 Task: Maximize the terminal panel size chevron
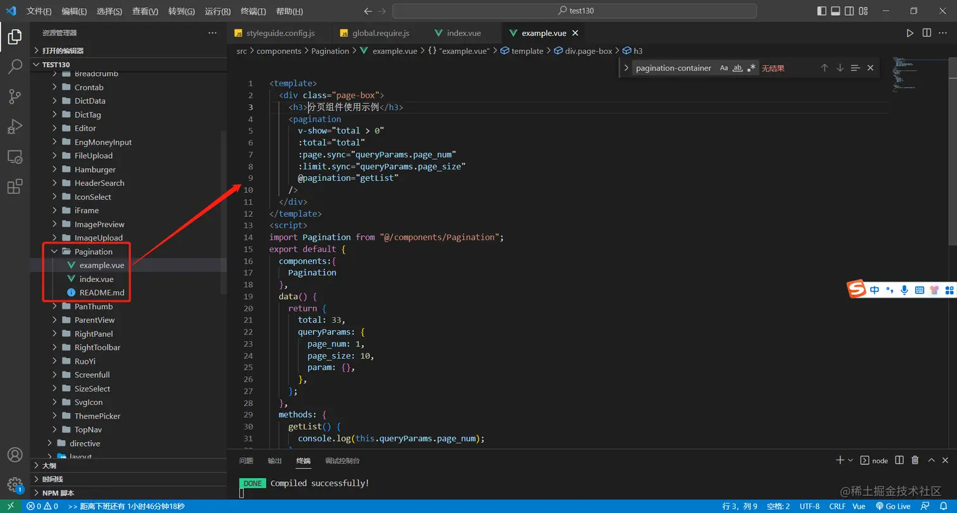[931, 460]
